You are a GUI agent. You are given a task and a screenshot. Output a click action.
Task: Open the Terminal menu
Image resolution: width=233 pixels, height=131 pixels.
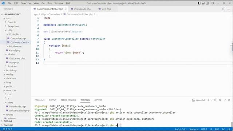tap(59, 3)
